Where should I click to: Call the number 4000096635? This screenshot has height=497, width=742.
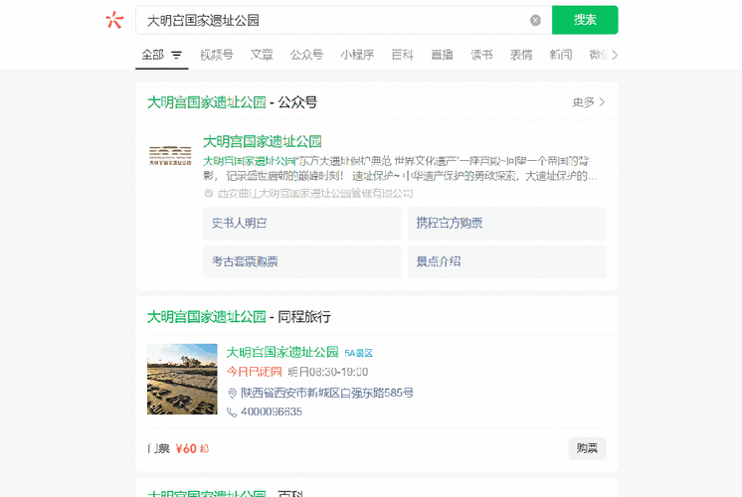coord(272,412)
